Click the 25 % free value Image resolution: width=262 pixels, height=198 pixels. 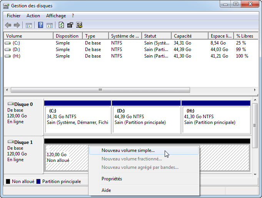tap(241, 43)
